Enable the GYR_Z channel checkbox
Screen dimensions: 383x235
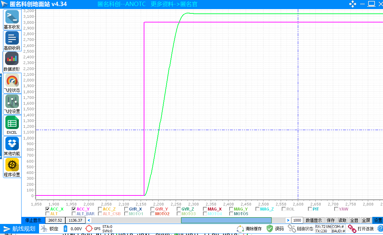(179, 209)
